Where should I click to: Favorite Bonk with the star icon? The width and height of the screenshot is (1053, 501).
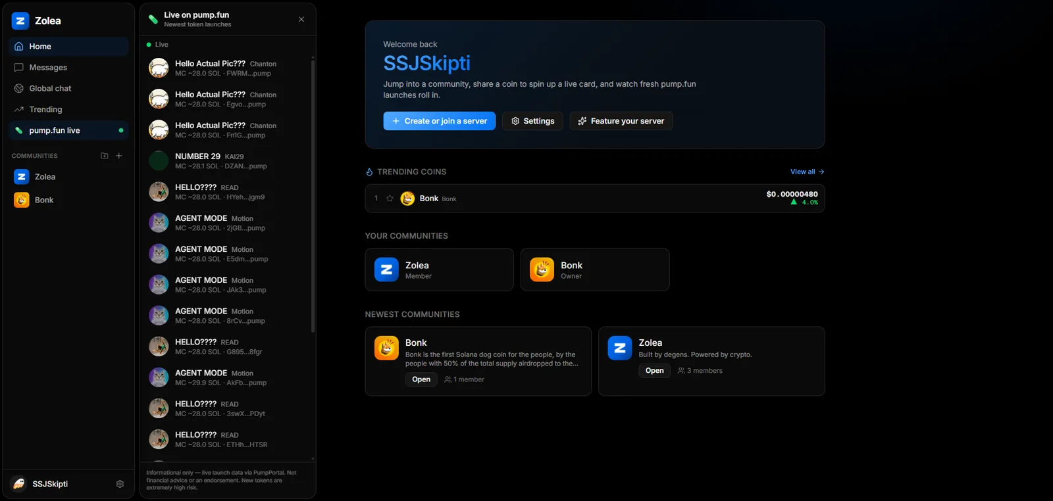click(390, 199)
